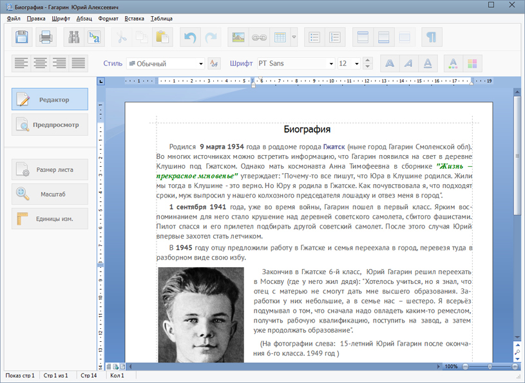Toggle underline formatting
Screen dimensions: 525x383
[428, 63]
